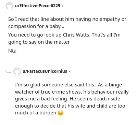Click the pensive face emoji
Viewport: 137px width, 125px height.
point(60,113)
